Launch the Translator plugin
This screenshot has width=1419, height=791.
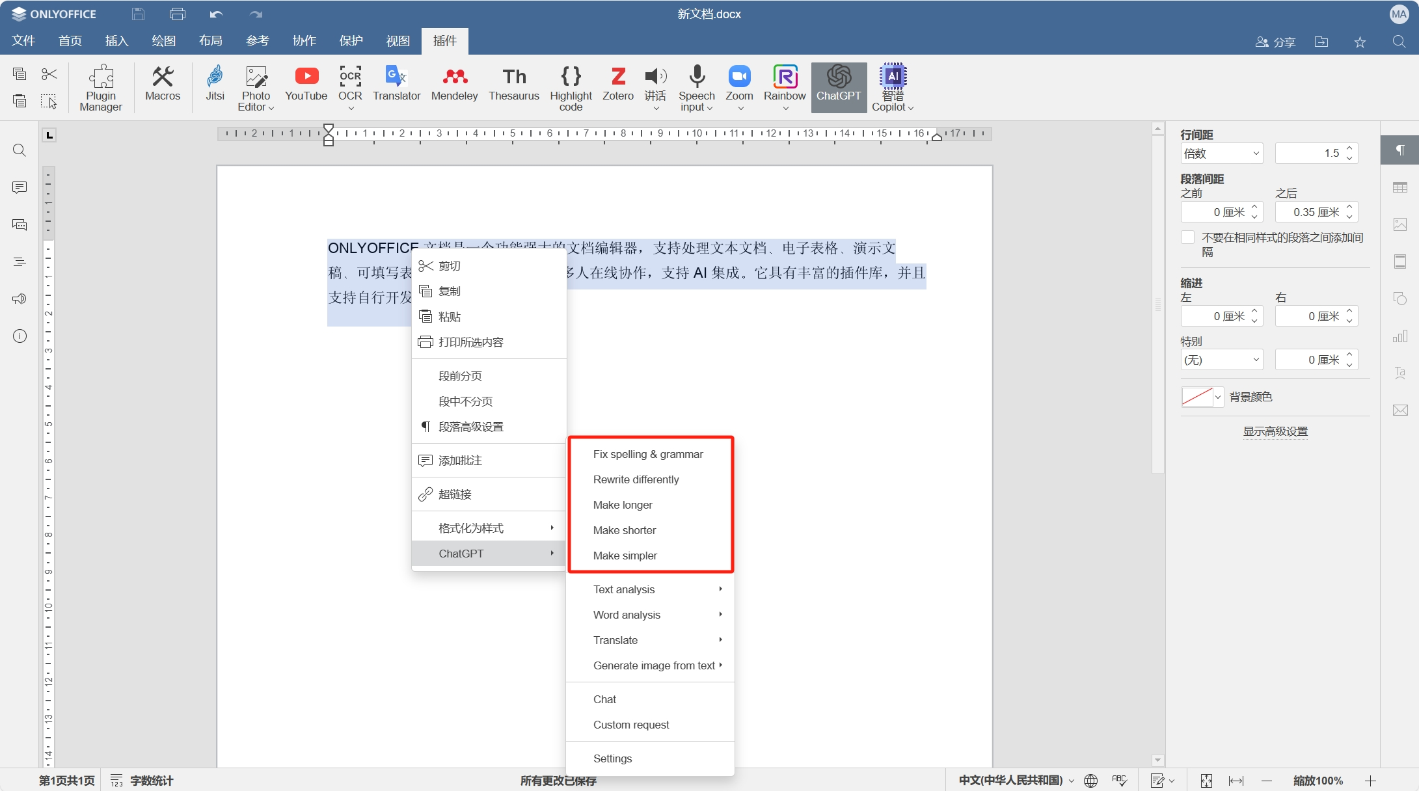pos(396,83)
